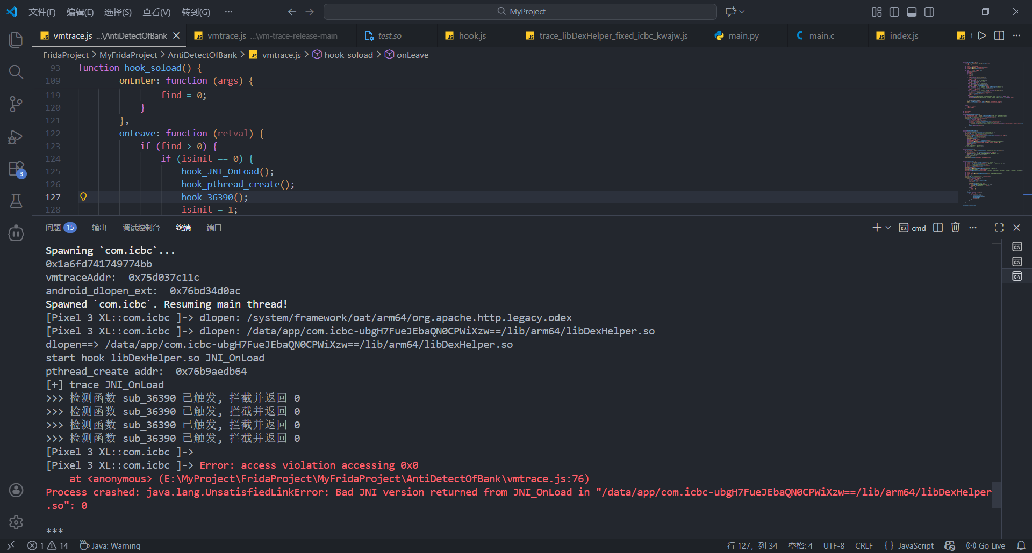Click the lightbulb code action icon

click(x=83, y=197)
